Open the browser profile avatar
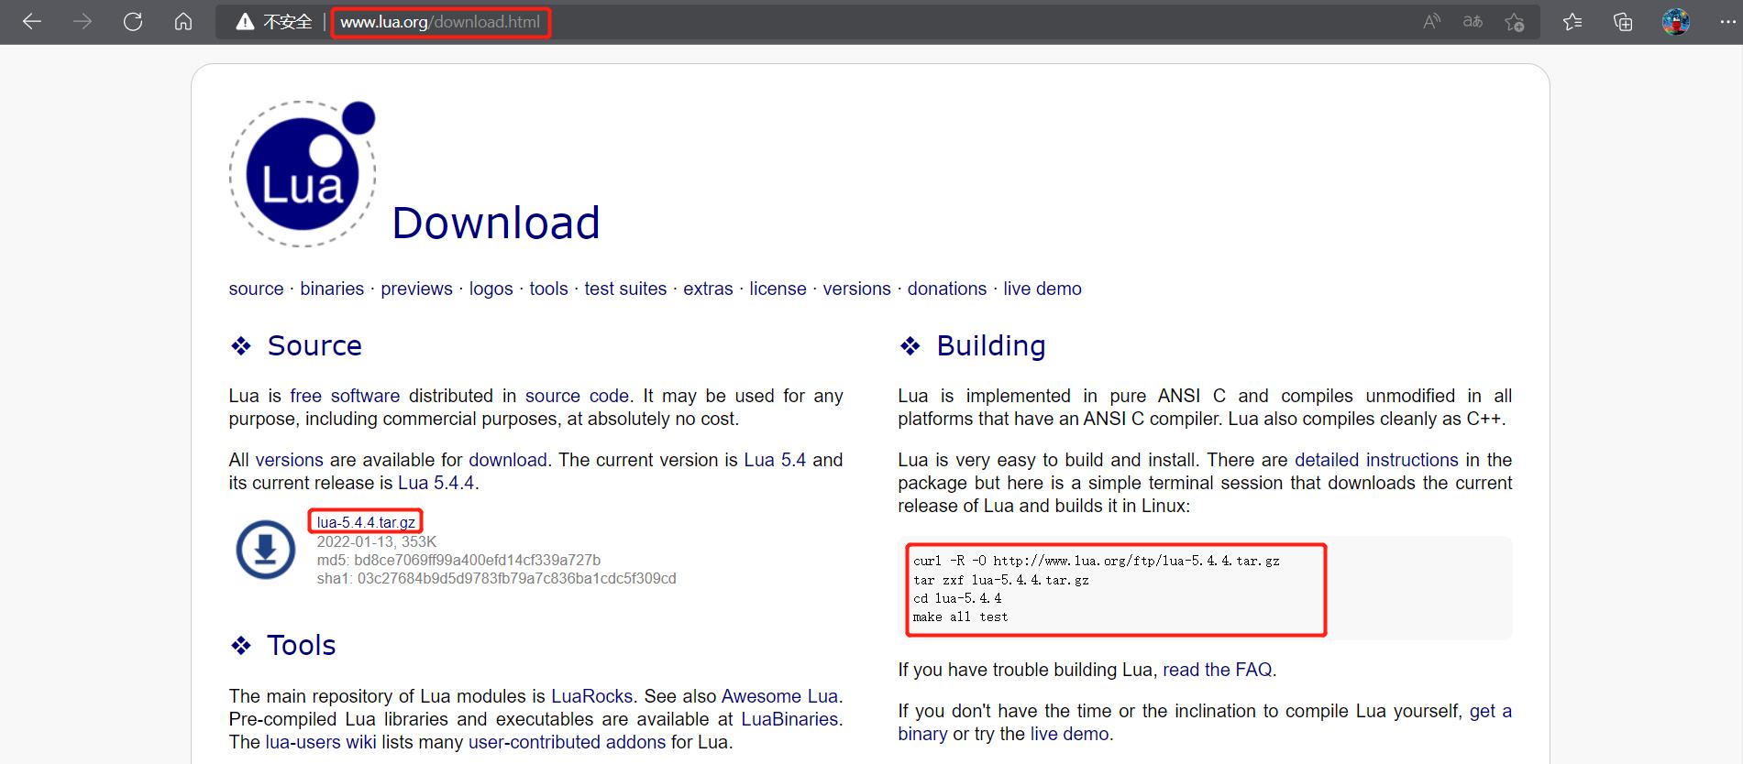 click(x=1676, y=22)
